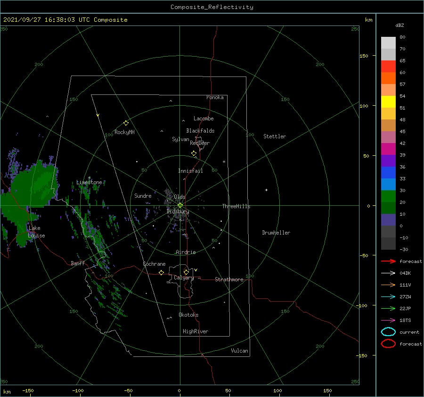Click the RedDeer city label
The width and height of the screenshot is (424, 397).
(x=200, y=143)
